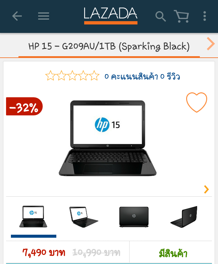Open the three-dot overflow menu

(205, 16)
